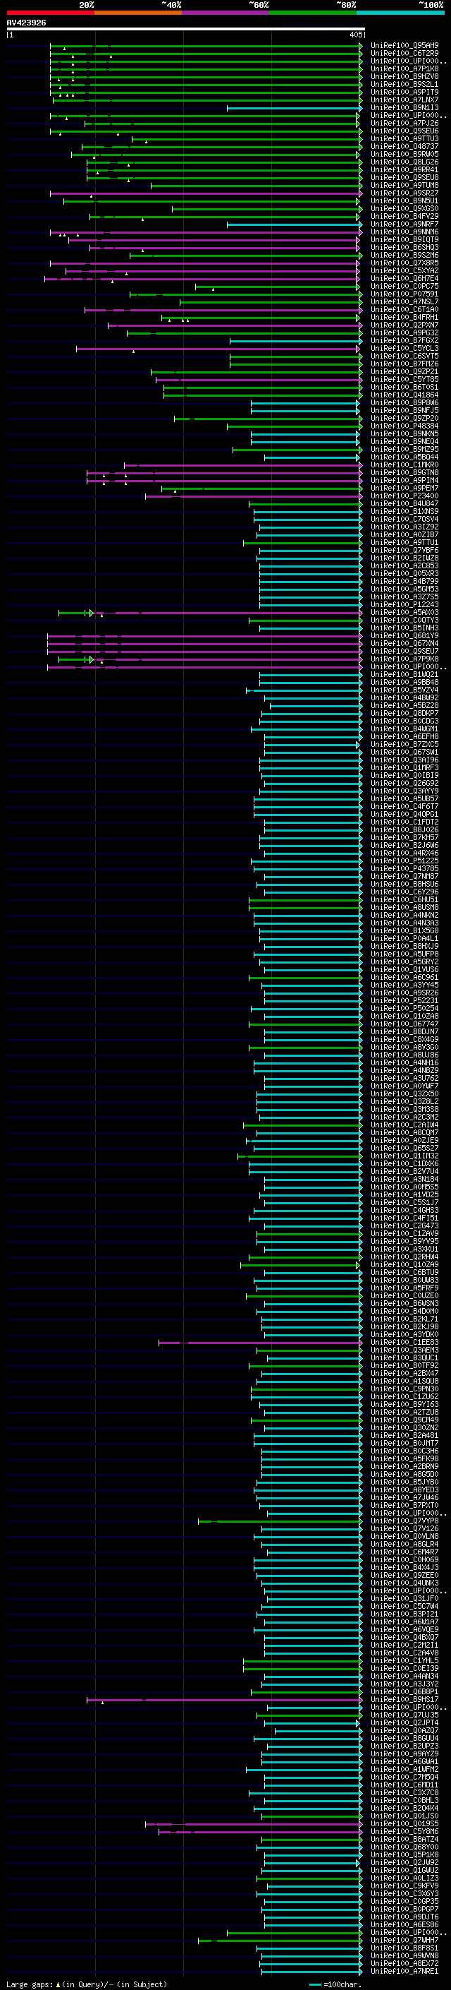This screenshot has height=1990, width=451.
Task: Click the green ~80% identity legend segment
Action: point(313,13)
